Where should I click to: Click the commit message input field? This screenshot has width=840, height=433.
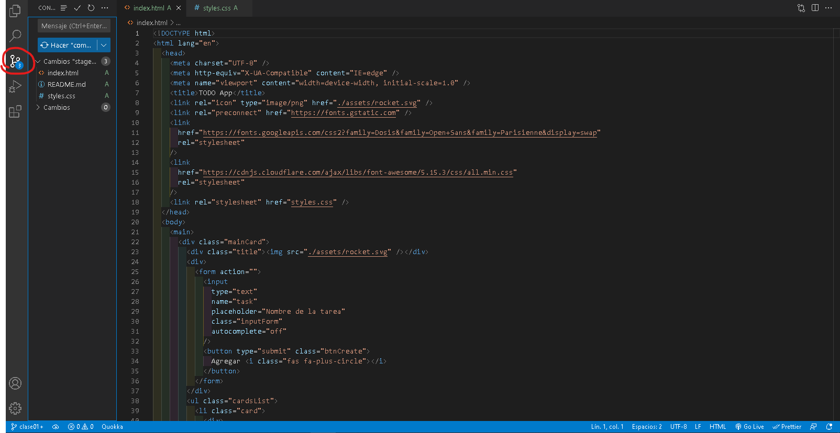point(74,26)
